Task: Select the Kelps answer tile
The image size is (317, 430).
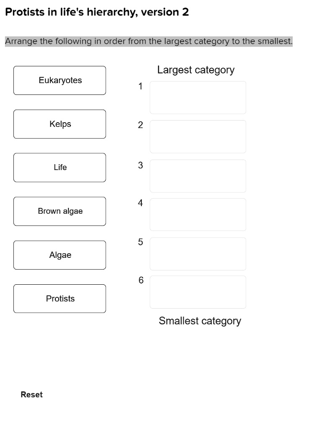Action: 60,124
